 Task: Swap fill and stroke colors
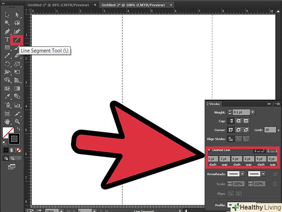[19, 129]
